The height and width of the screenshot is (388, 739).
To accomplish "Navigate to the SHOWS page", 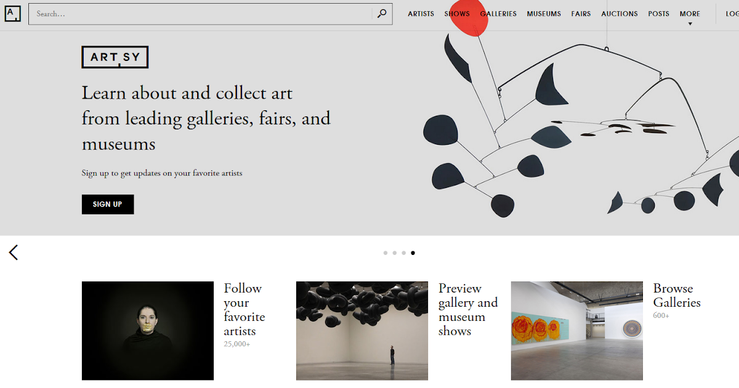I will click(457, 14).
